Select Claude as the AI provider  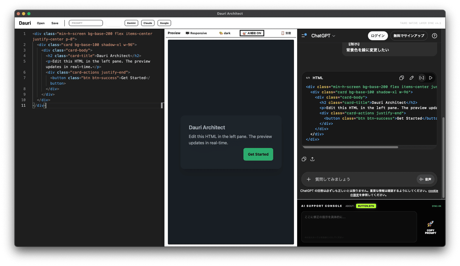click(148, 23)
